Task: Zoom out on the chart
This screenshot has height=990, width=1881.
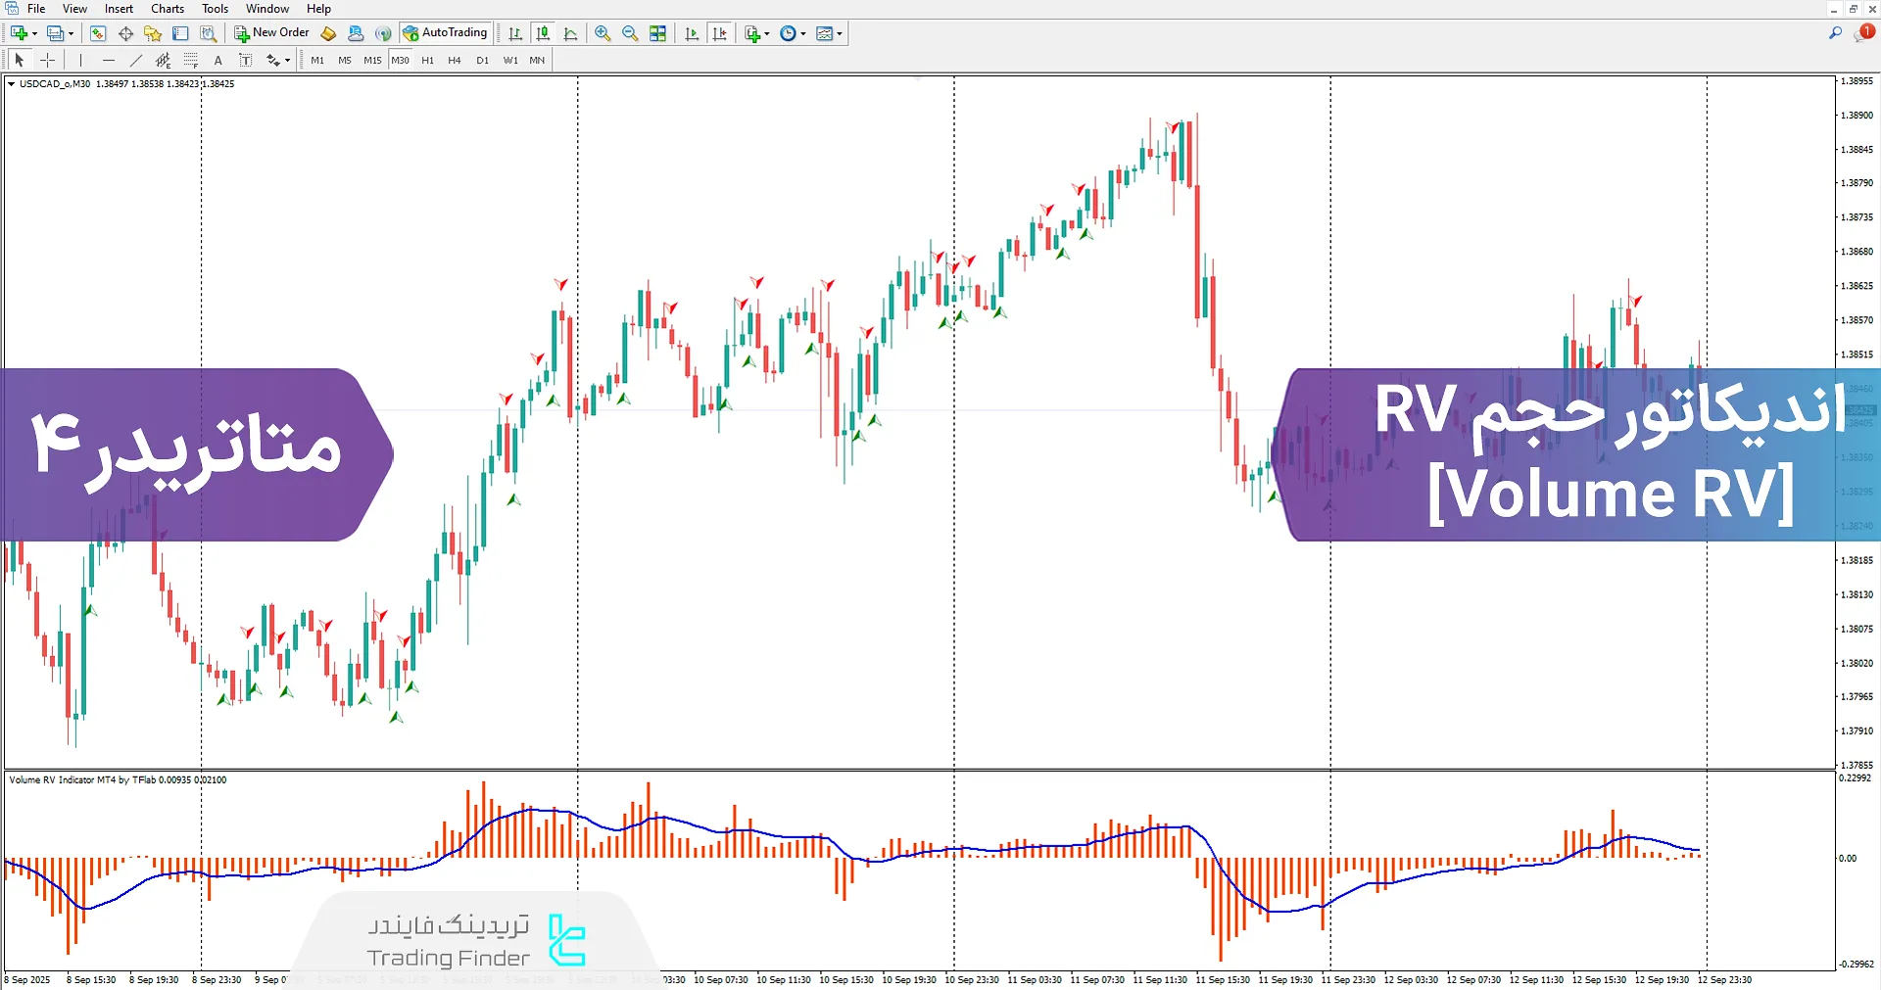Action: coord(630,32)
